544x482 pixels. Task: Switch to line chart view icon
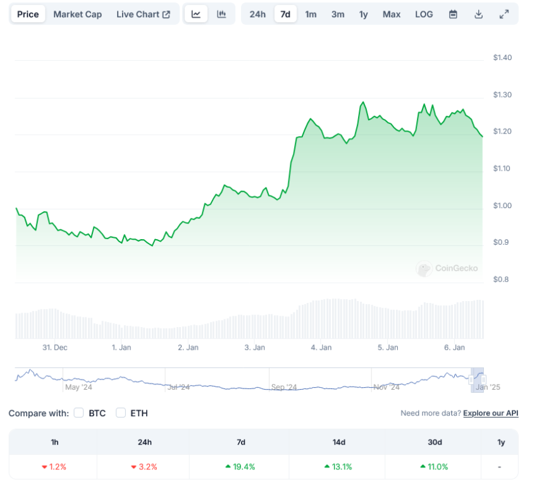(x=196, y=14)
